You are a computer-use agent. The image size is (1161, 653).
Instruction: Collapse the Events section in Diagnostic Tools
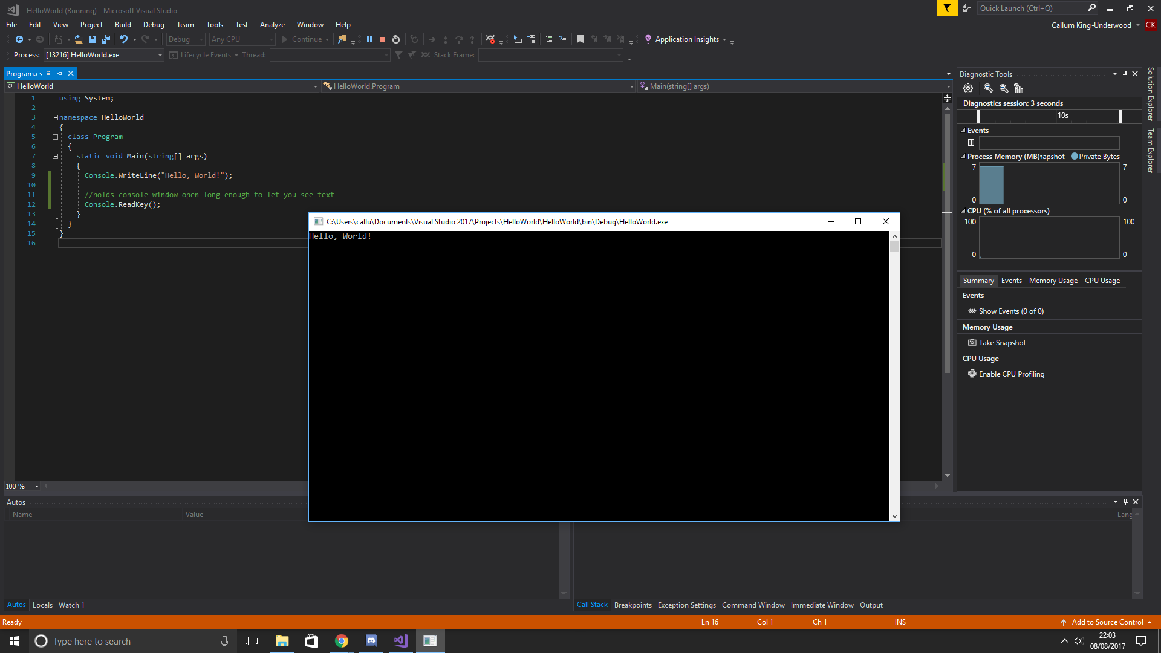pos(963,131)
